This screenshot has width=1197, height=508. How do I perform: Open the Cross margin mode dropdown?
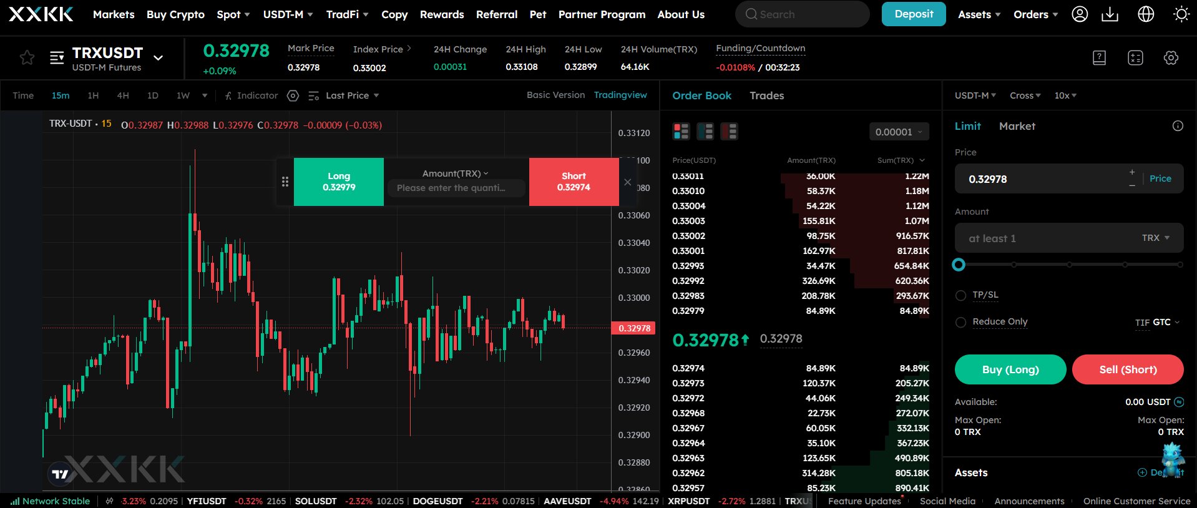coord(1025,95)
